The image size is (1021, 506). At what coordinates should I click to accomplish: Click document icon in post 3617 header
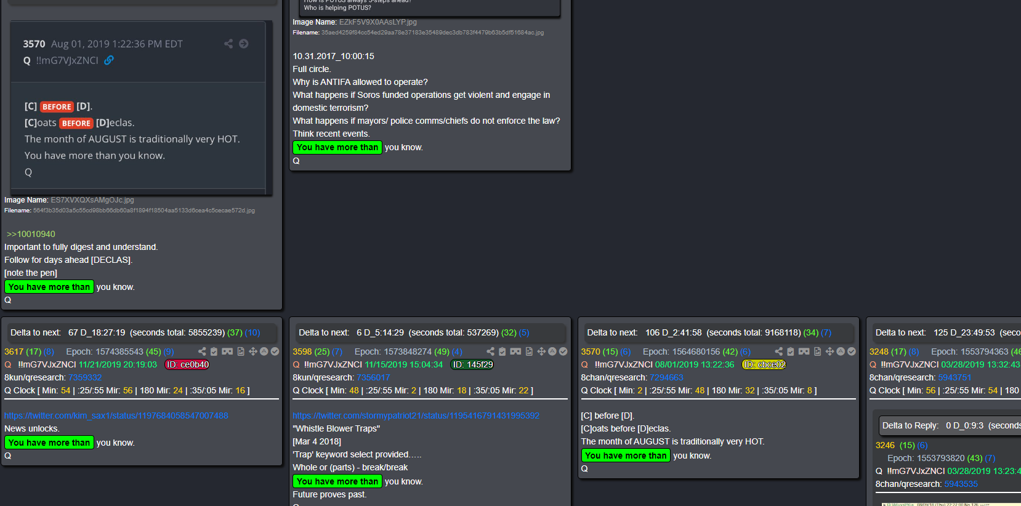(241, 351)
